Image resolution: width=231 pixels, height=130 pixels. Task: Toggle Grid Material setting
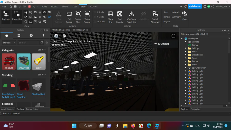pyautogui.click(x=119, y=17)
